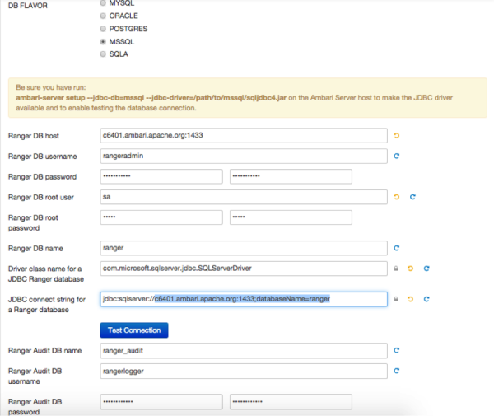Image resolution: width=494 pixels, height=416 pixels.
Task: Select the MYSQL database flavor radio button
Action: pyautogui.click(x=103, y=3)
